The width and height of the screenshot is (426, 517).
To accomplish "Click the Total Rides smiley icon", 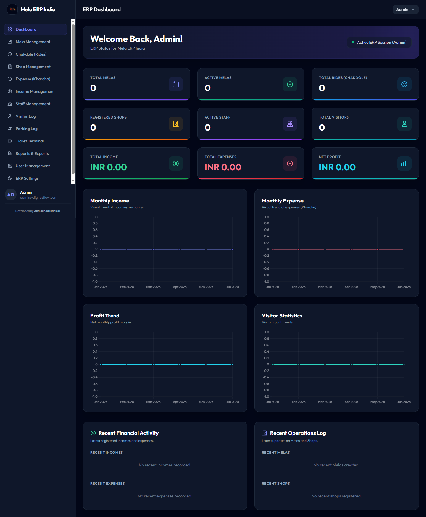I will [404, 84].
